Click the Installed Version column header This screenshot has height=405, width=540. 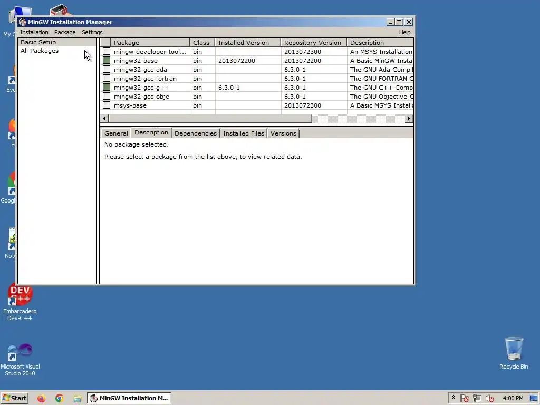pos(248,42)
